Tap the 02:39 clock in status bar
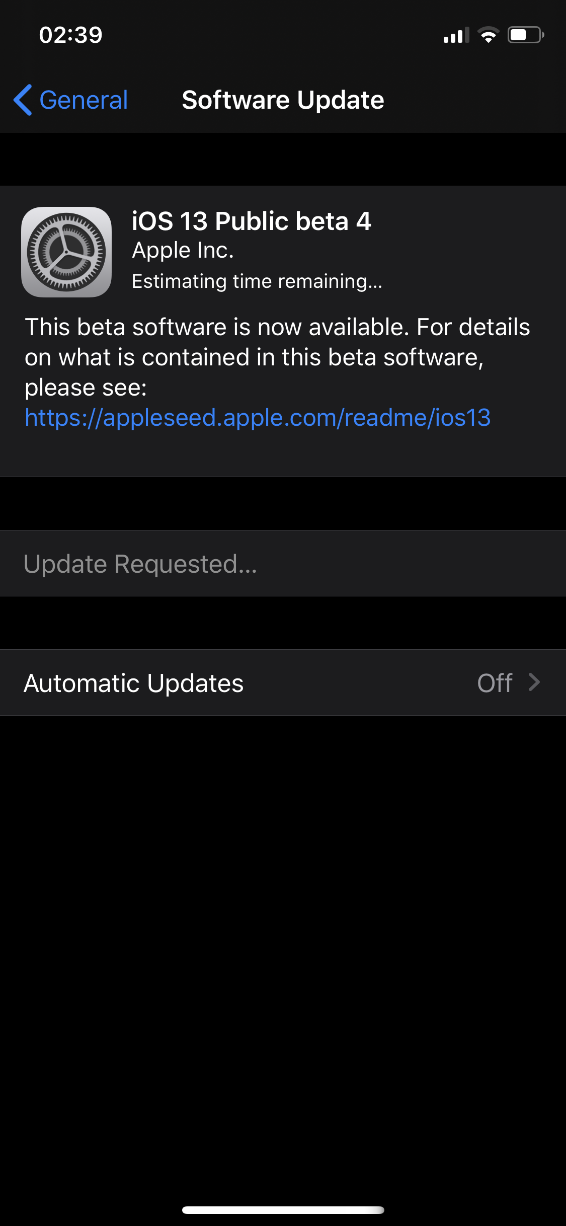The height and width of the screenshot is (1226, 566). point(71,35)
